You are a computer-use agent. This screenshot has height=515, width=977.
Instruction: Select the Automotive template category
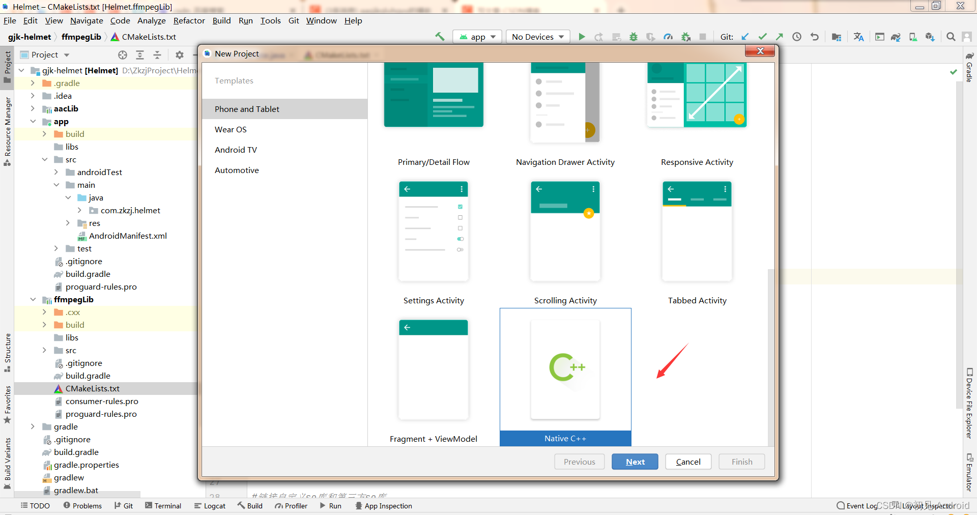[x=284, y=170]
